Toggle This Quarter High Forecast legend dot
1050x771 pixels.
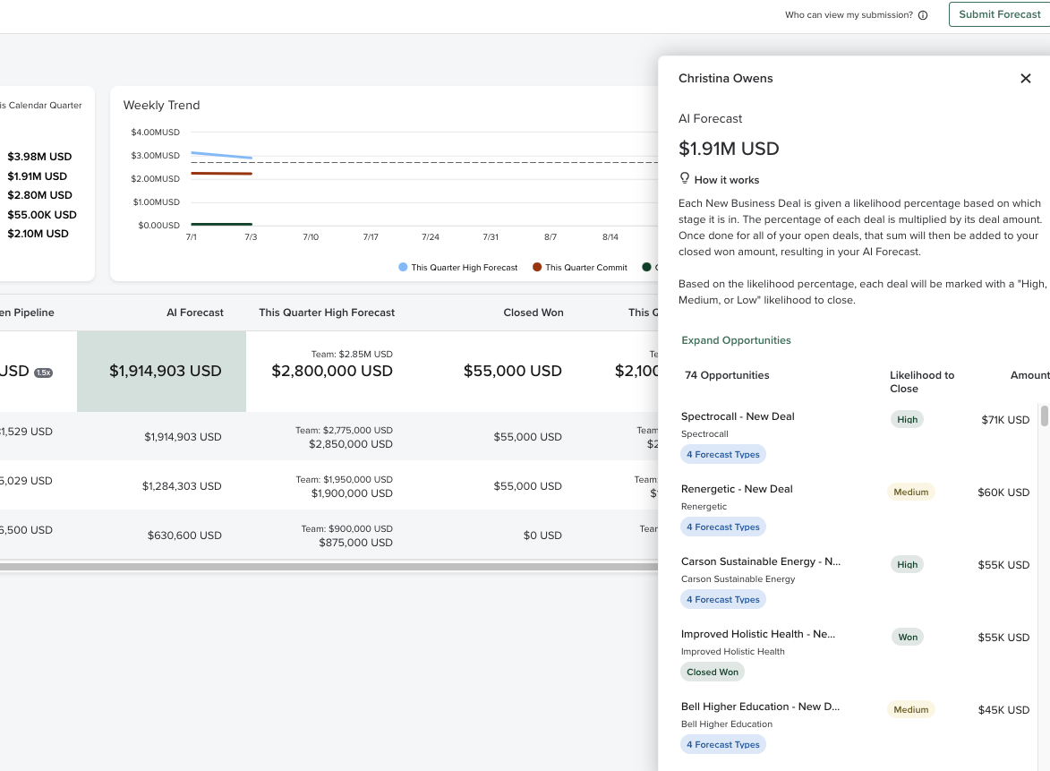point(403,268)
